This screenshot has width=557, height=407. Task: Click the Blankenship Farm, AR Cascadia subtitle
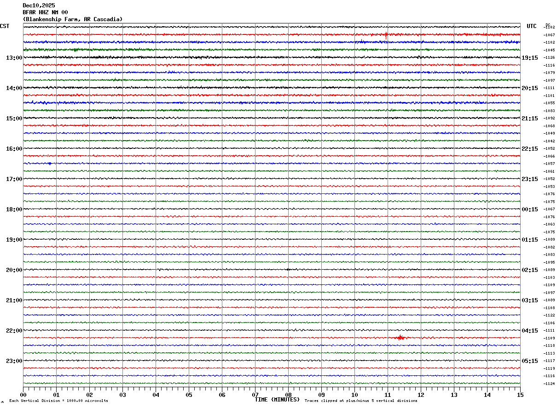(73, 19)
